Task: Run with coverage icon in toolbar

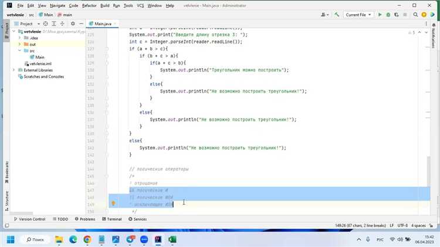Action: pos(396,15)
